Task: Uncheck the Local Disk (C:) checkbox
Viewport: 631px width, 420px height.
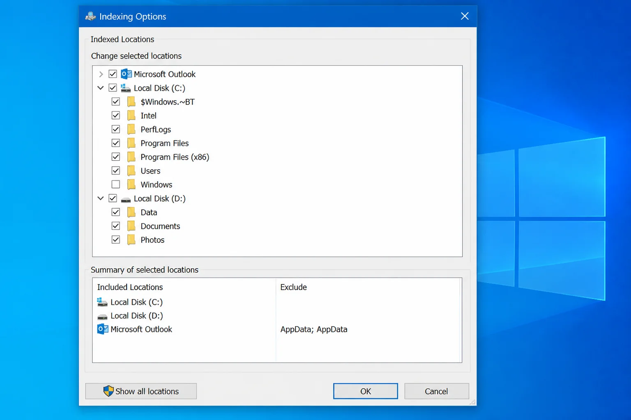Action: click(x=113, y=88)
